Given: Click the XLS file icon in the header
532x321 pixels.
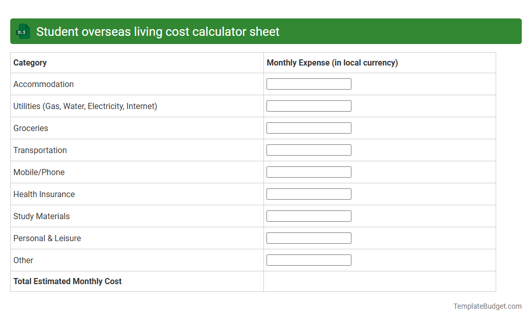Looking at the screenshot, I should [x=23, y=31].
